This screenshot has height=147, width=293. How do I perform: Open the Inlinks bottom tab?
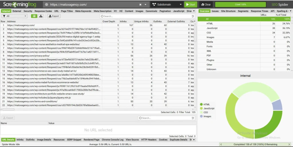pos(20,140)
